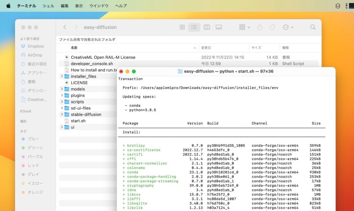
Task: Keep list view selected in the view switcher
Action: [x=194, y=27]
